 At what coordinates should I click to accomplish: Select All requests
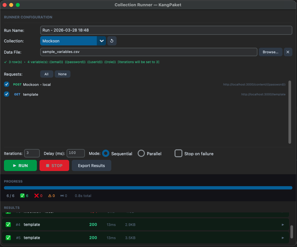46,74
